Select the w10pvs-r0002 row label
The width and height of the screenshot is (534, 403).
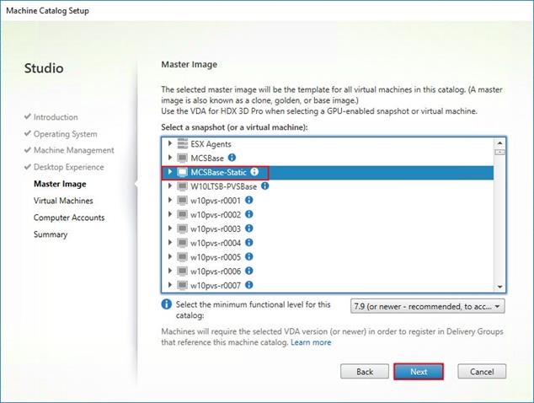tap(216, 215)
